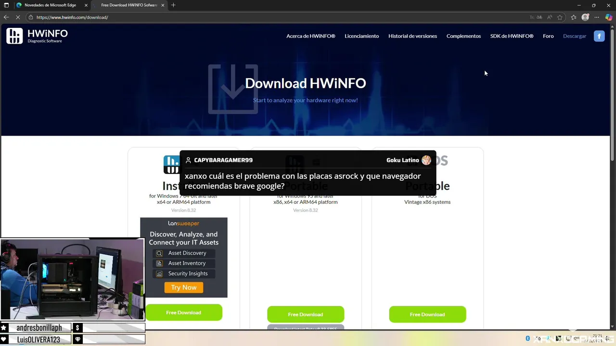Click 'x86, x64 or ARM64 platform' text
This screenshot has width=616, height=346.
(305, 202)
